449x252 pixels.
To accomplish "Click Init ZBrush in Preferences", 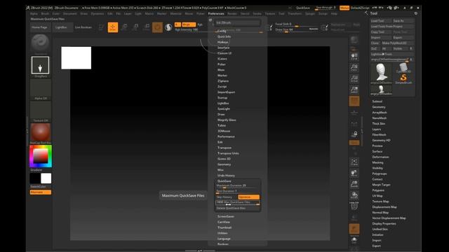I will click(237, 22).
